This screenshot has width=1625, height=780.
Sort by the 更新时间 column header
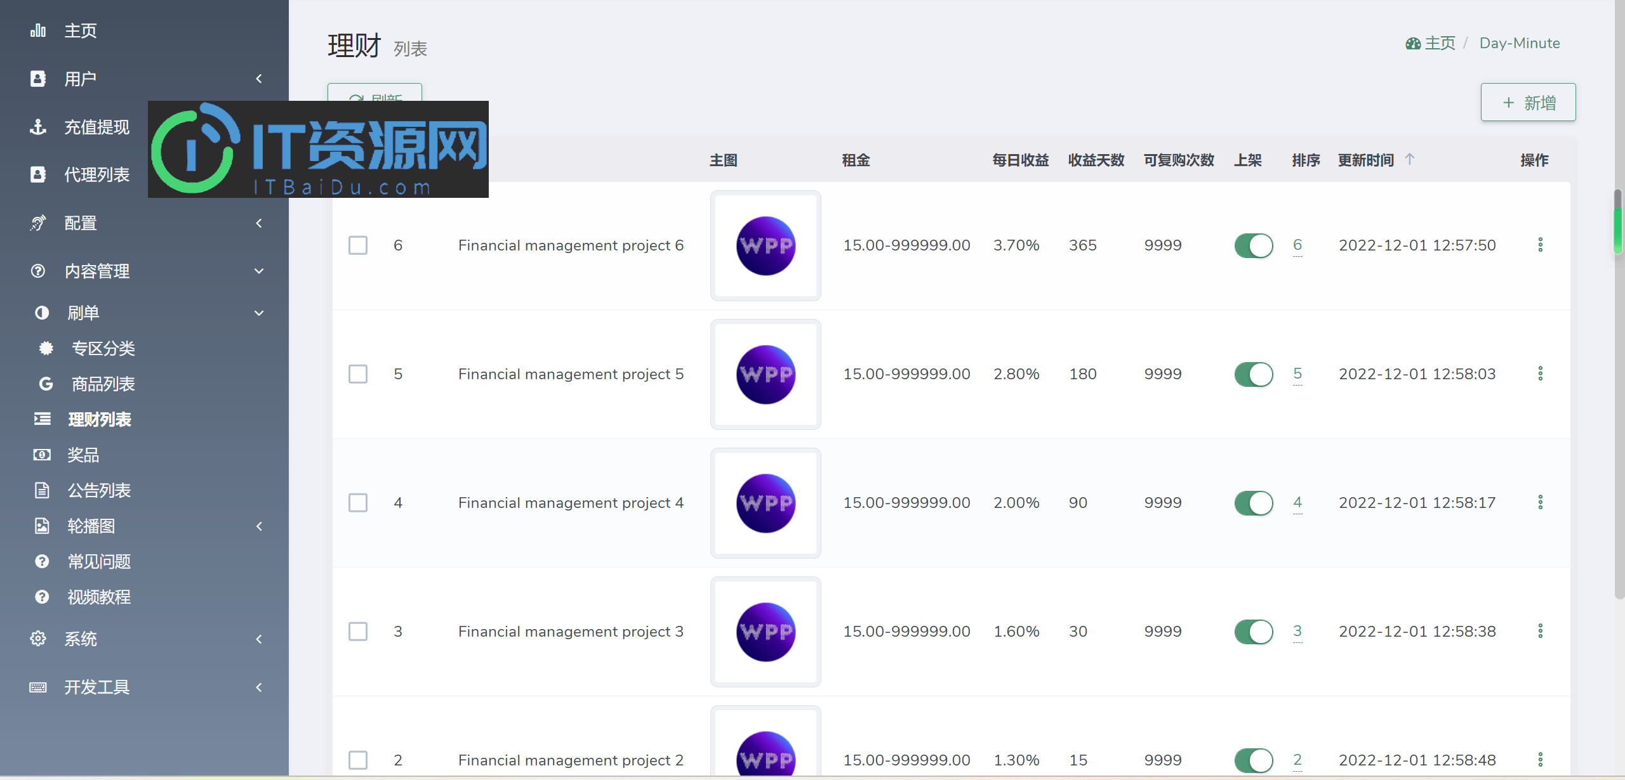[1366, 160]
